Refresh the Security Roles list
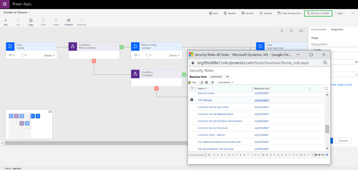Image resolution: width=358 pixels, height=170 pixels. pyautogui.click(x=326, y=88)
